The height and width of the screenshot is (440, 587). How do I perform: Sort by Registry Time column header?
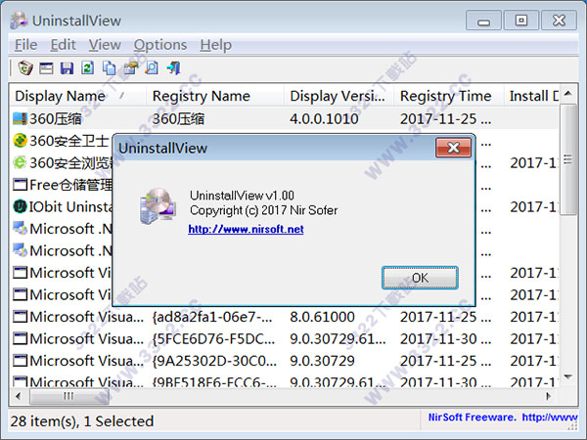448,96
